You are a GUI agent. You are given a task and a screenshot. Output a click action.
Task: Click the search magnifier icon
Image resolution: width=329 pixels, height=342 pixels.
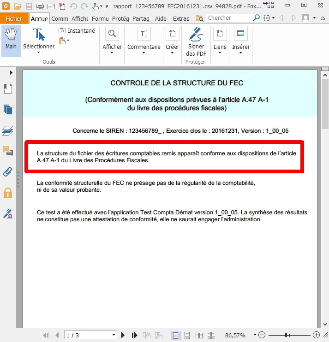coord(256,18)
